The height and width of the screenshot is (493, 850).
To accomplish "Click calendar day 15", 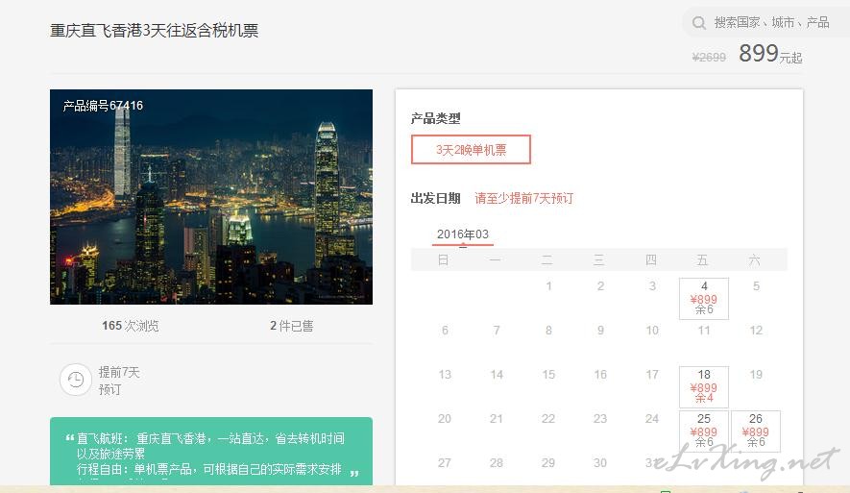I will 548,374.
